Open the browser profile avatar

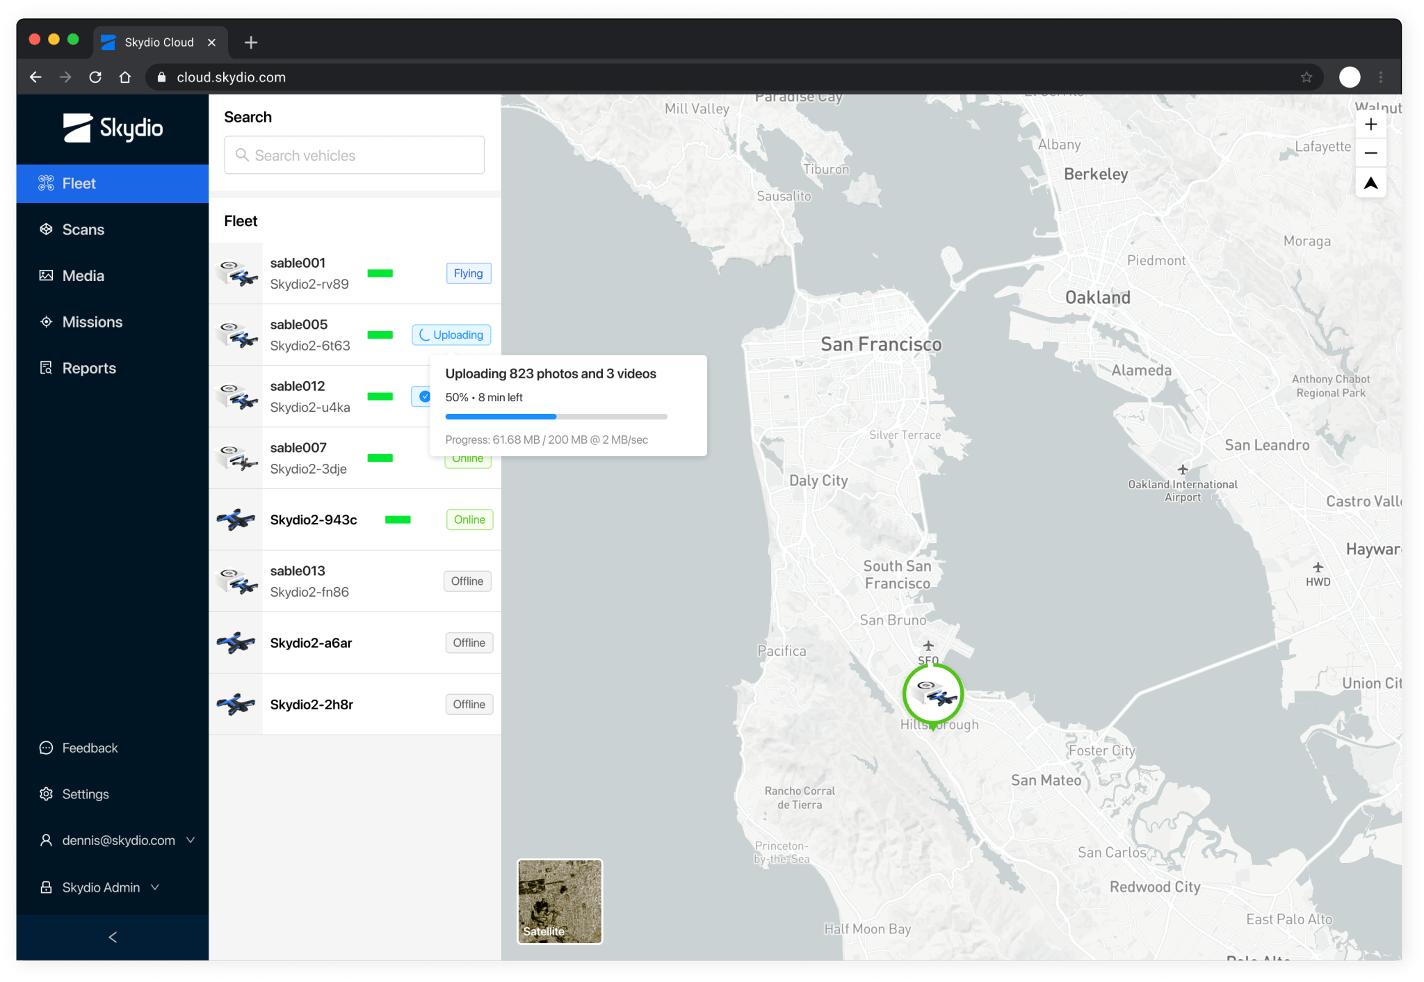[x=1350, y=77]
